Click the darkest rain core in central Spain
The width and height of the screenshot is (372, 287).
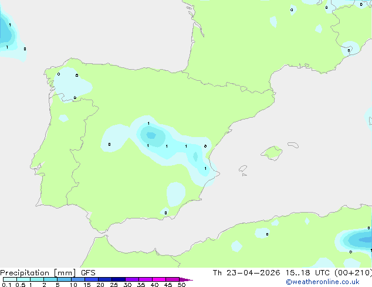[x=151, y=135]
